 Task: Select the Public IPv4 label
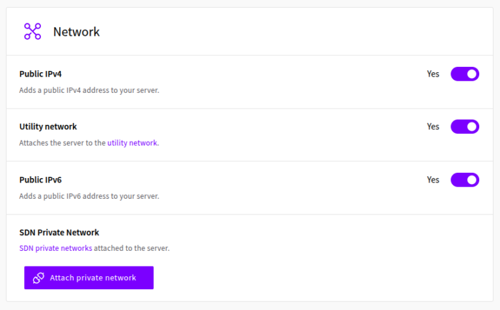(x=40, y=74)
